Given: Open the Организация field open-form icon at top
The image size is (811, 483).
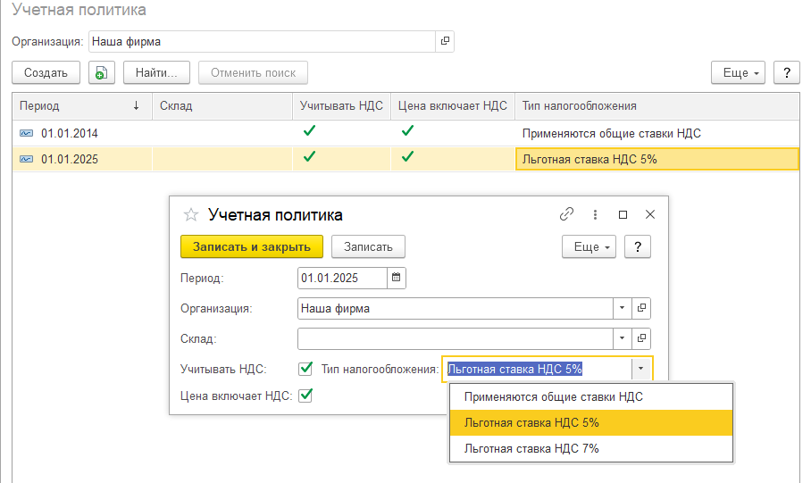Looking at the screenshot, I should pos(445,41).
